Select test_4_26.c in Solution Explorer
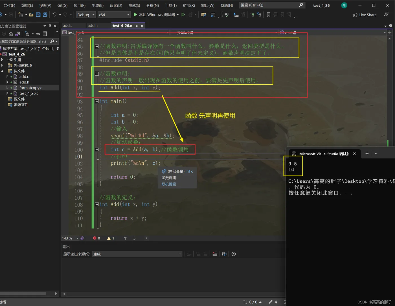The image size is (395, 306). [x=29, y=93]
